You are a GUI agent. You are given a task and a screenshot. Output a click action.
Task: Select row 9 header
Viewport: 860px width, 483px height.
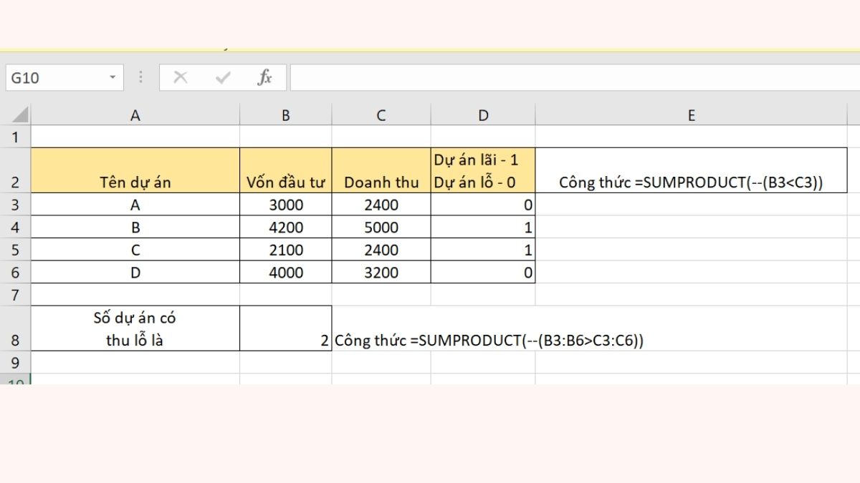pyautogui.click(x=16, y=362)
